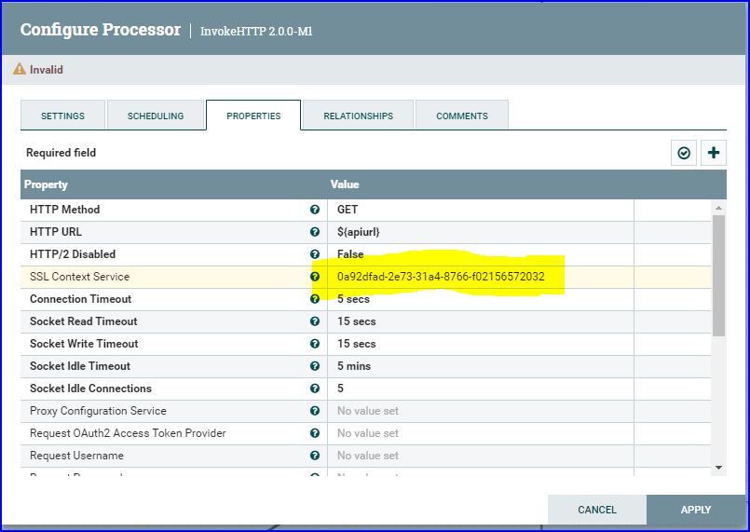Click the verify properties checkmark icon
750x532 pixels.
tap(684, 153)
